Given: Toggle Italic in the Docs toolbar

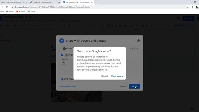Looking at the screenshot, I should (x=77, y=26).
